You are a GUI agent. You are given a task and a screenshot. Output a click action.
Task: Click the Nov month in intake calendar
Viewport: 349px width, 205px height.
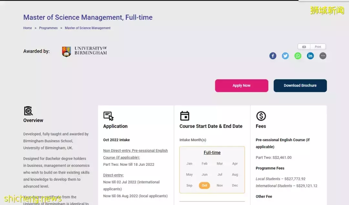point(220,186)
